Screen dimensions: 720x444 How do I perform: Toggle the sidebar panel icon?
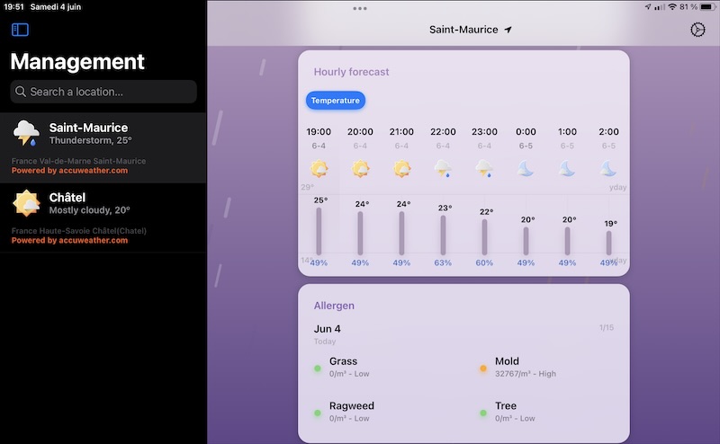20,30
